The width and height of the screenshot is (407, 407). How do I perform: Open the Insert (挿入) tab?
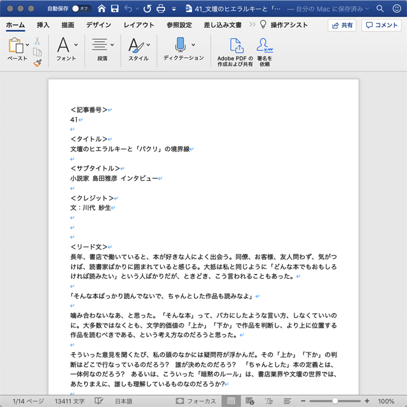click(43, 25)
